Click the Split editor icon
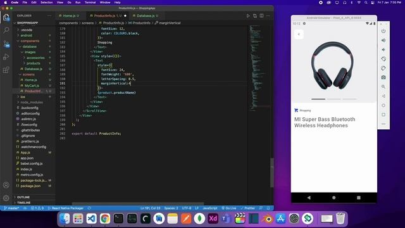The height and width of the screenshot is (228, 405). pos(261,16)
